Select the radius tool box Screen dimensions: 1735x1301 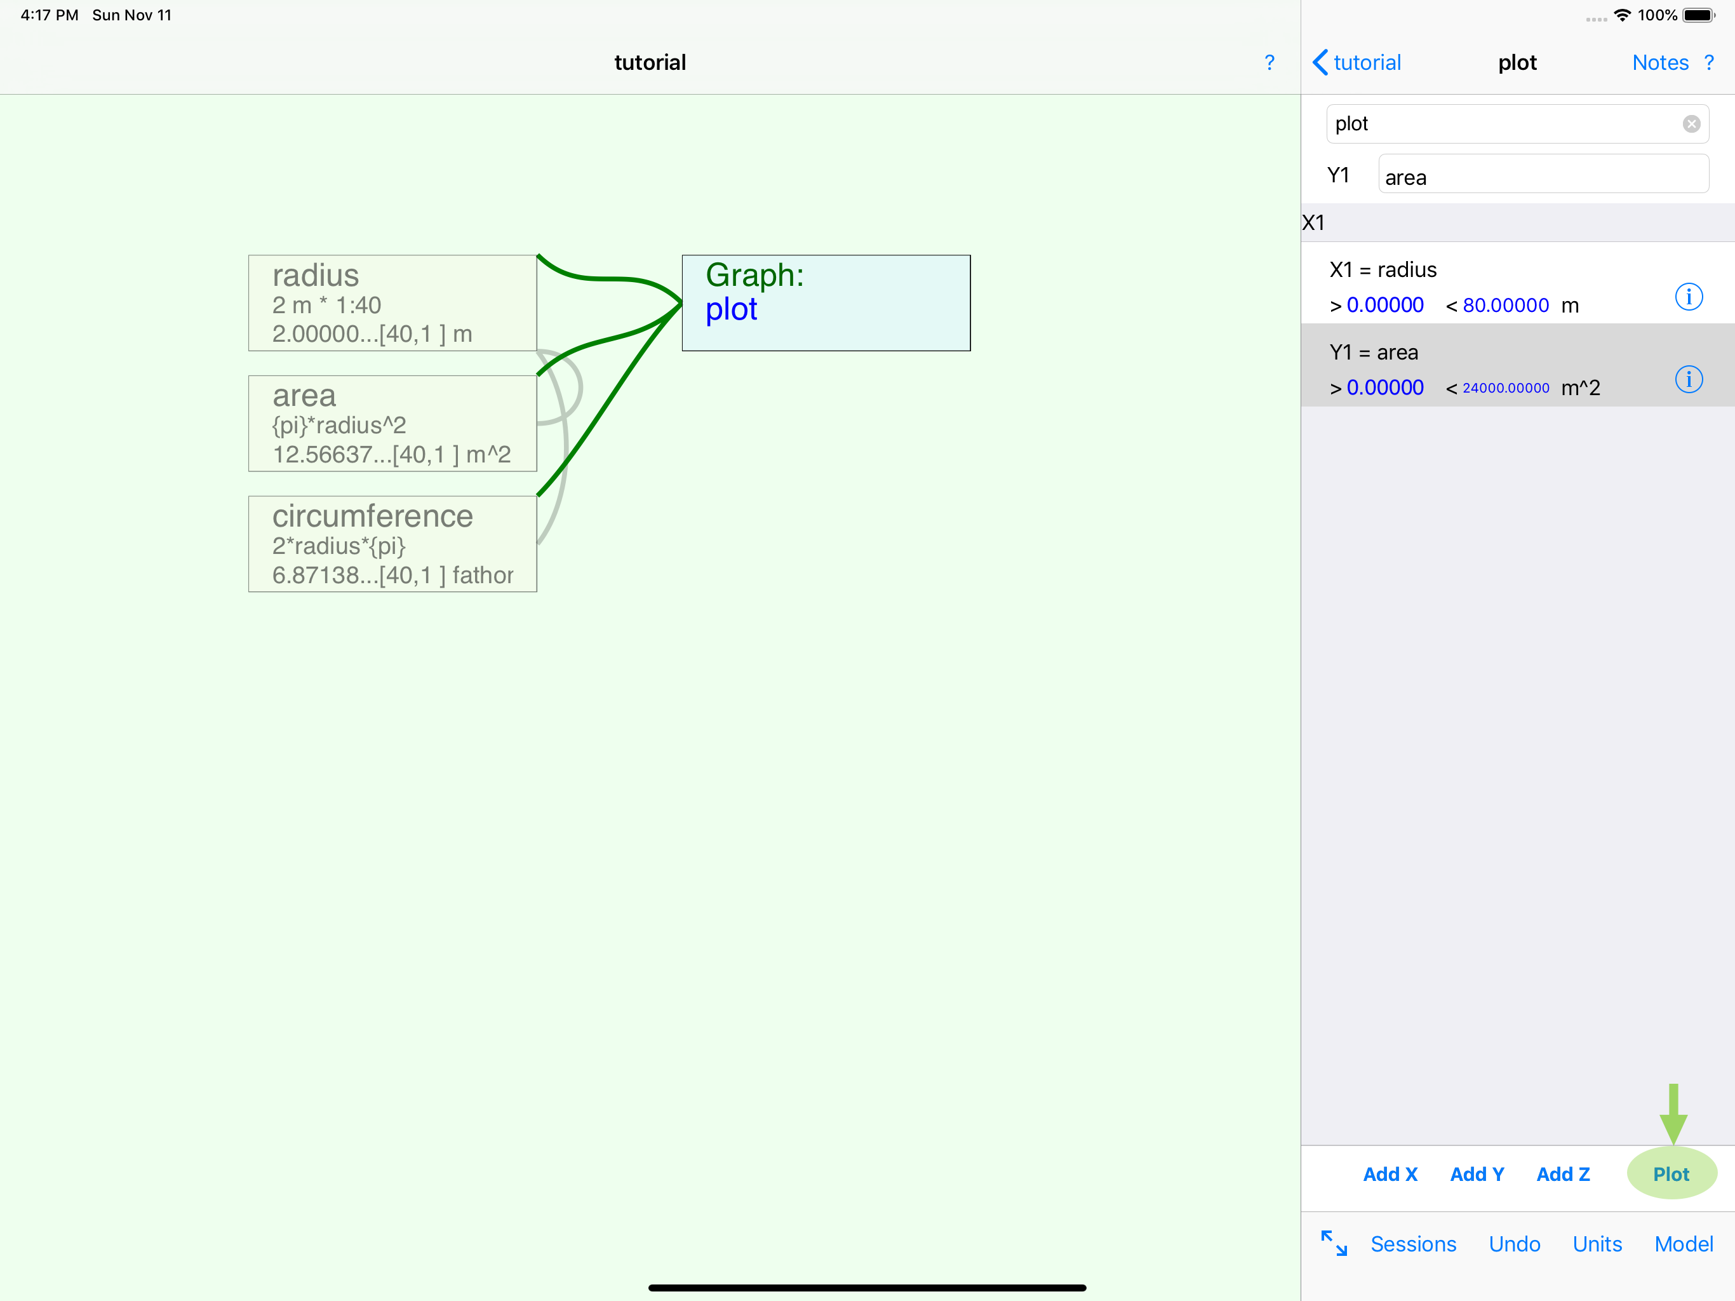click(392, 303)
